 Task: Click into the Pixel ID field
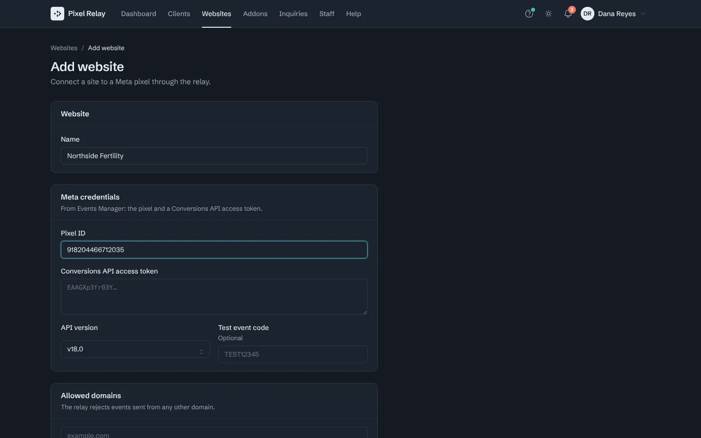tap(214, 250)
